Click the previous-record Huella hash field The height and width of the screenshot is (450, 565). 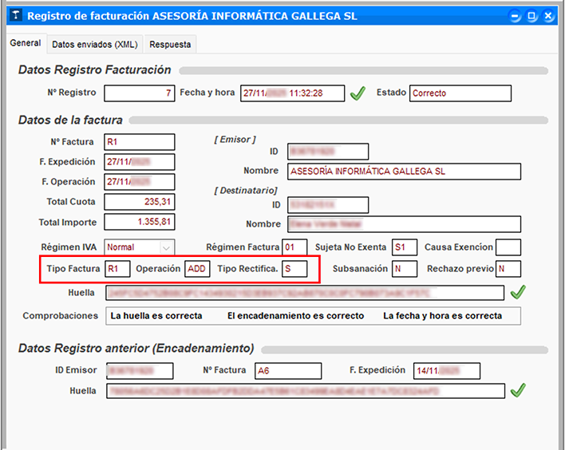[x=306, y=391]
